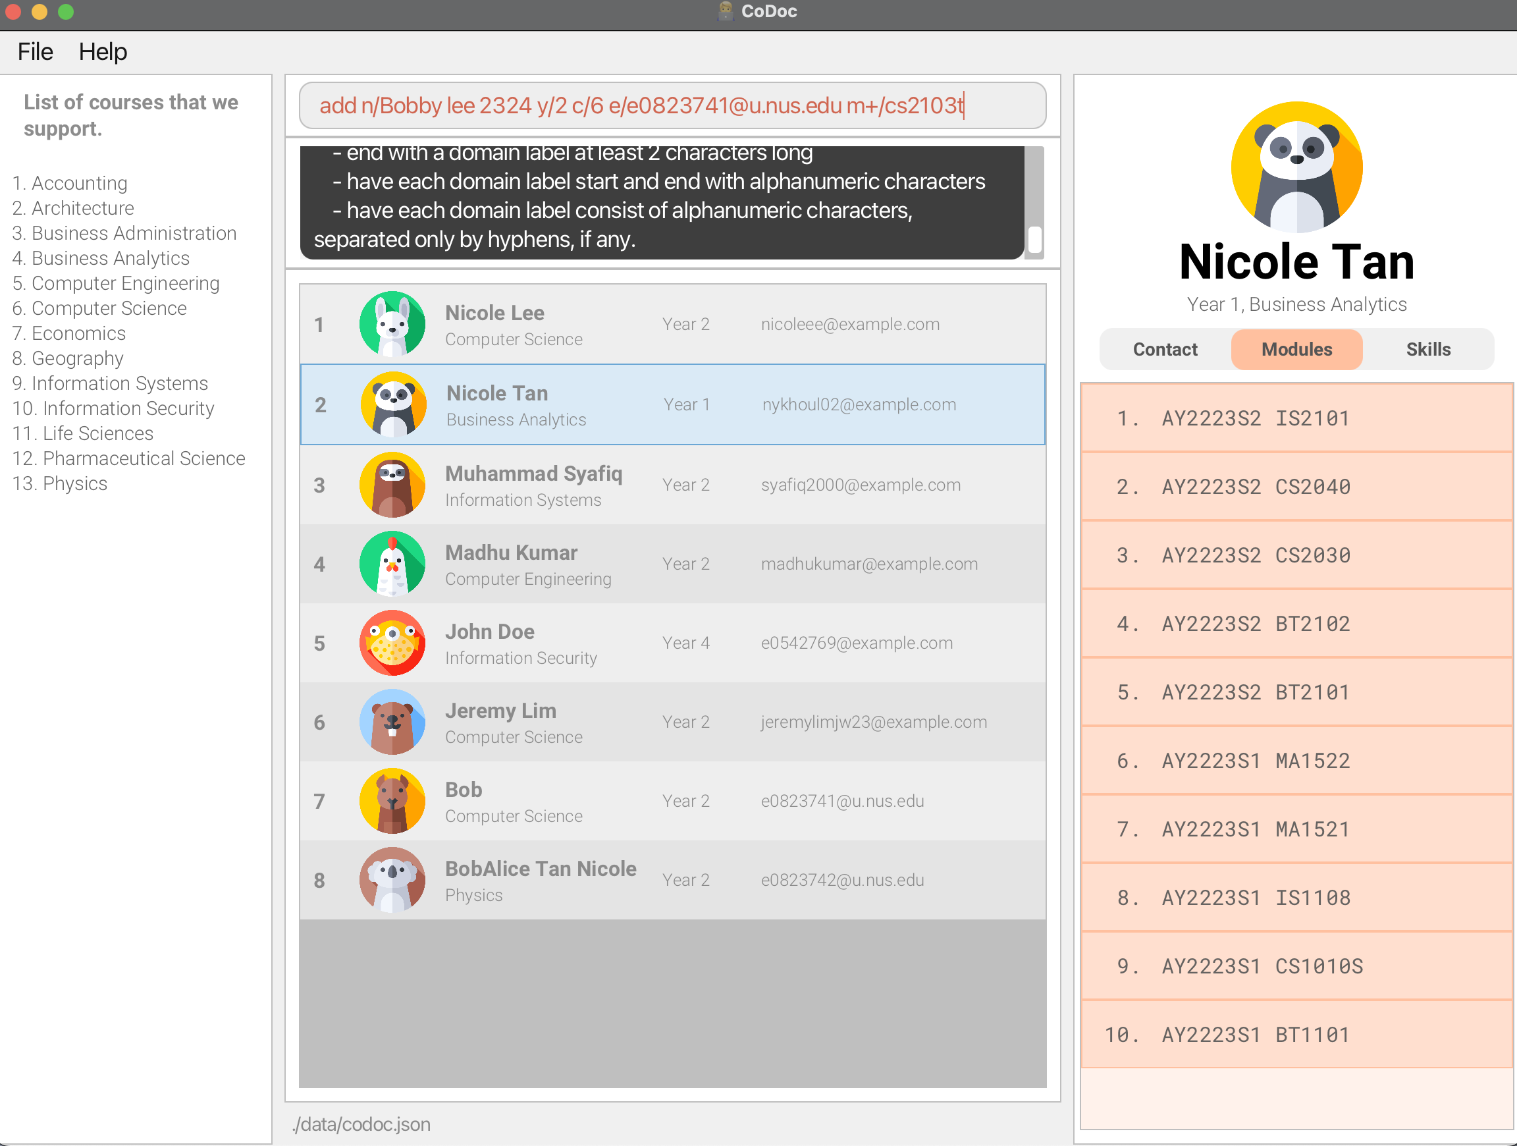
Task: Select module entry AY2223S2 IS2101
Action: 1296,418
